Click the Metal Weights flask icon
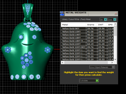Screen dimensions: 126x94 62,14
